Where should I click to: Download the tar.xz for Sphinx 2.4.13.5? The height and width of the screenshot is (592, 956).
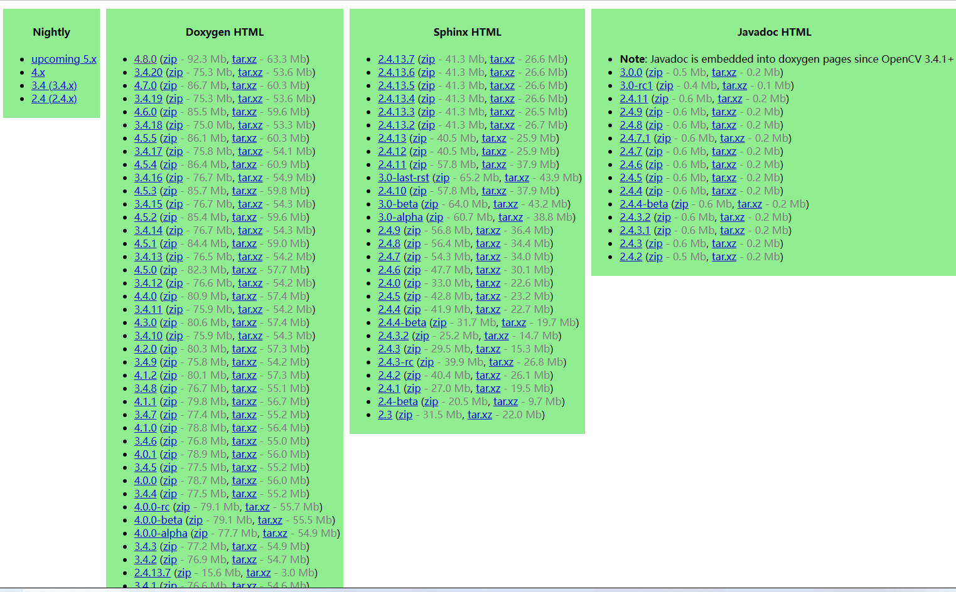click(502, 85)
